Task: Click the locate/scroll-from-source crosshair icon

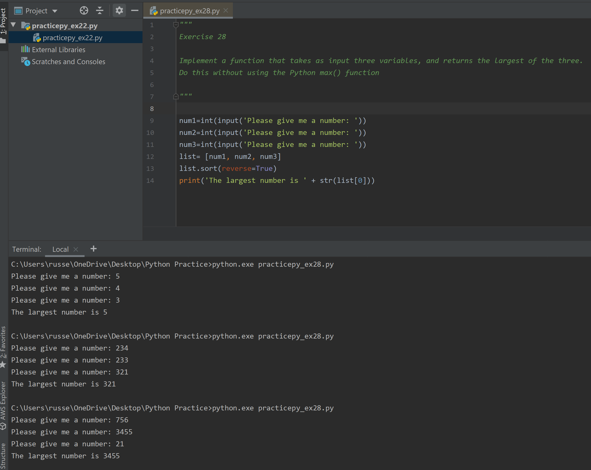Action: pyautogui.click(x=84, y=11)
